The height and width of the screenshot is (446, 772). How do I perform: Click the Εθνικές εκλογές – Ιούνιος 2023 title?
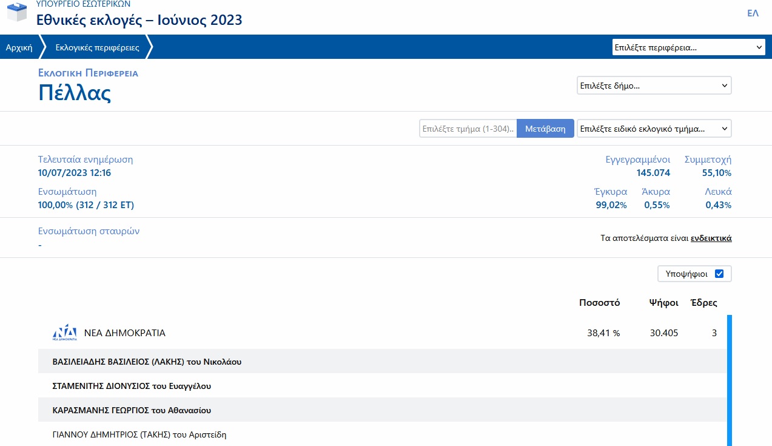click(139, 20)
